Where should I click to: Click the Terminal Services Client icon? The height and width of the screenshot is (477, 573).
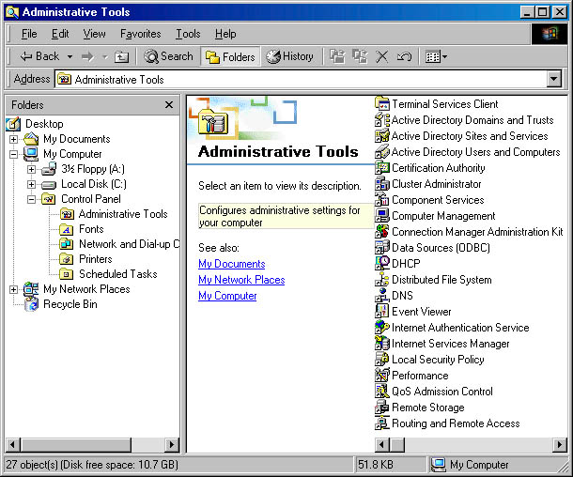[382, 104]
